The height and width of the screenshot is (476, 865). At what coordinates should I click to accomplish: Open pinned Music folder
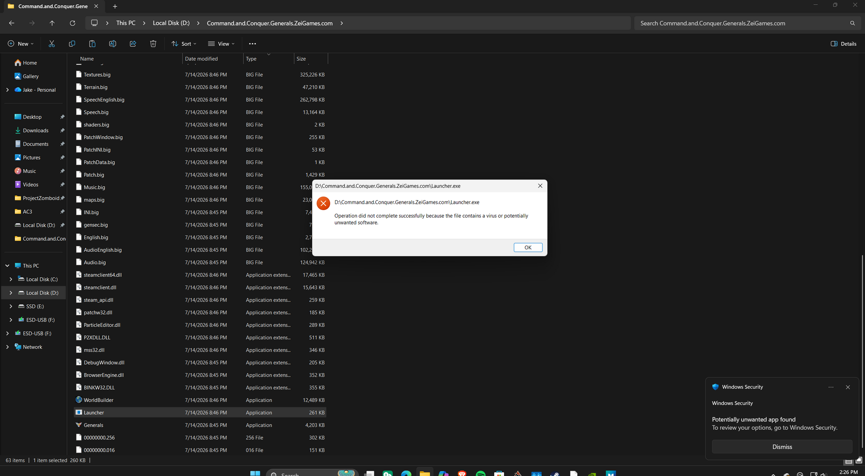pos(29,171)
